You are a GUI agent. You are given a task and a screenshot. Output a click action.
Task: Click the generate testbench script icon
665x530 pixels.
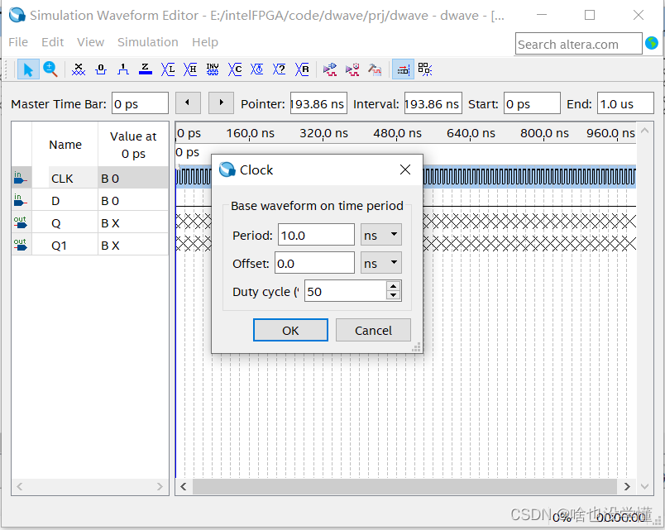pyautogui.click(x=375, y=69)
